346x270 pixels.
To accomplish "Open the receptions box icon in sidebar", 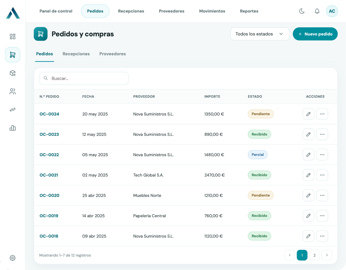I will pyautogui.click(x=12, y=73).
